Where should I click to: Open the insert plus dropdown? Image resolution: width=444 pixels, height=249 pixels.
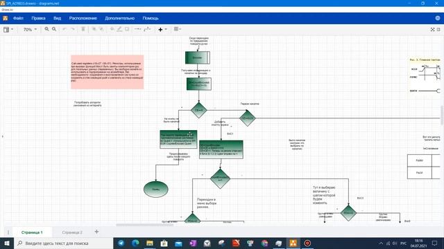162,29
